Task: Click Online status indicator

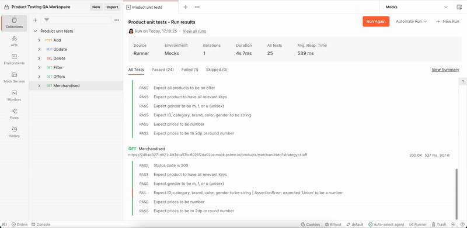Action: pos(20,224)
